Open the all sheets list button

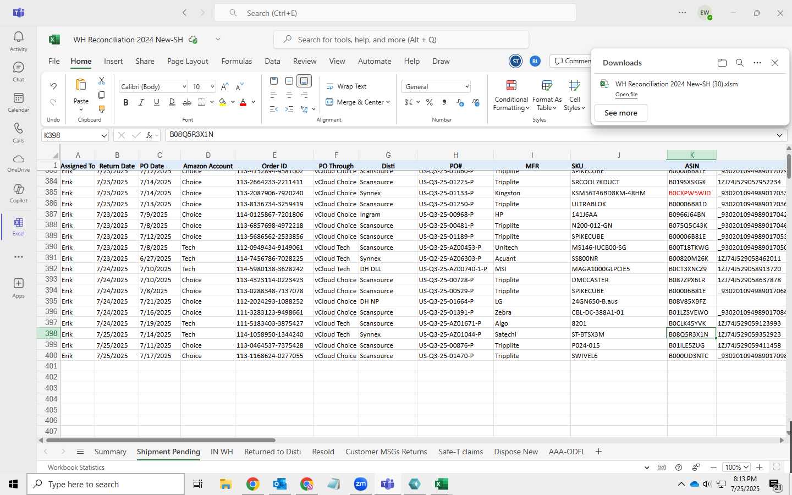pyautogui.click(x=80, y=452)
